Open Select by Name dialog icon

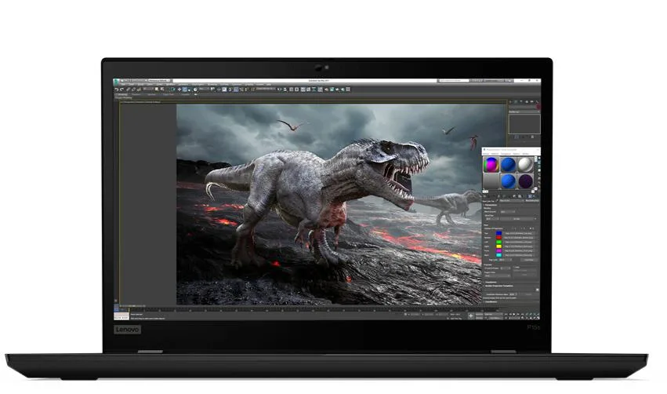162,89
